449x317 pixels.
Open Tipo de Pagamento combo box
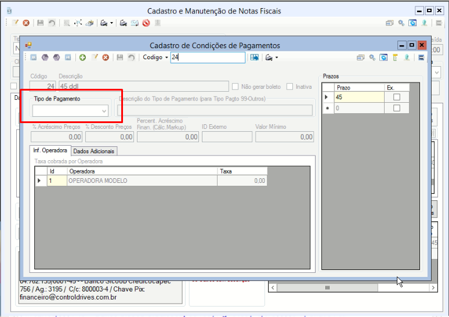70,111
